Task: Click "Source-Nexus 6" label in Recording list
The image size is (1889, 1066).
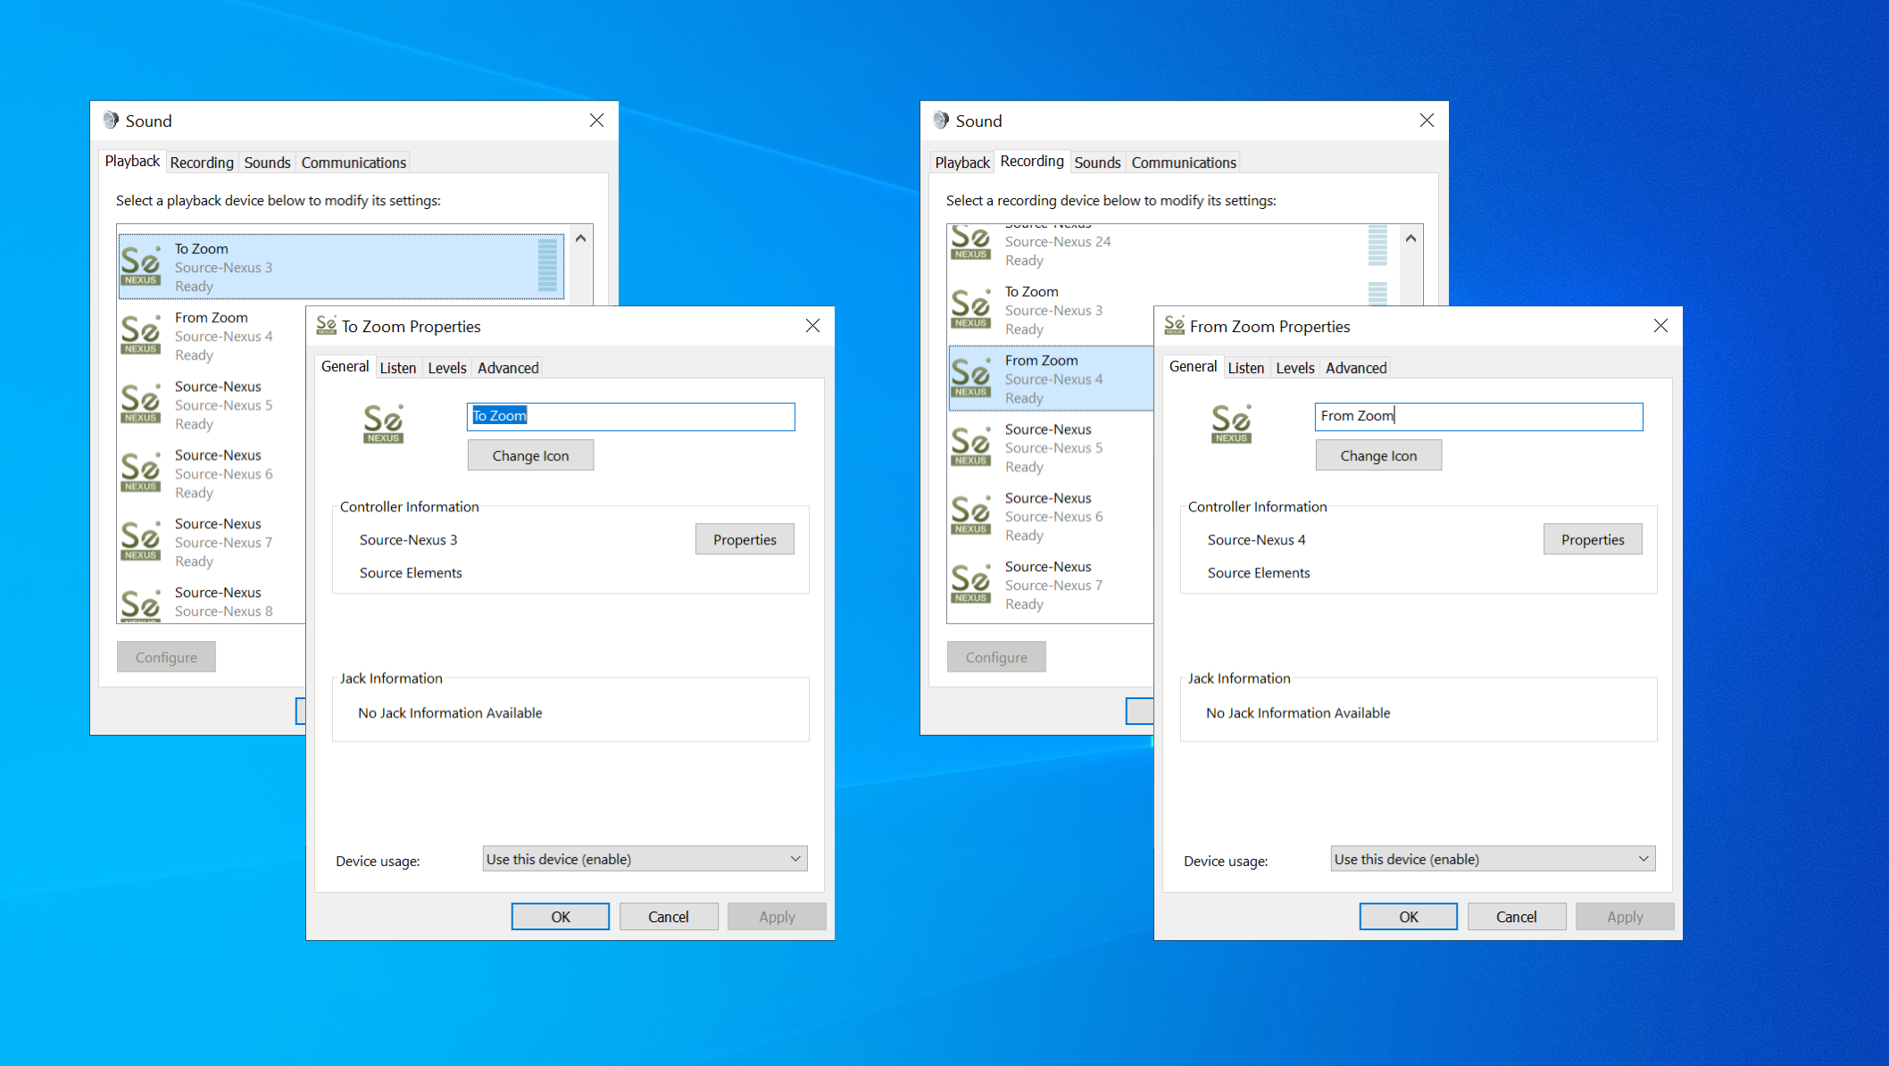Action: point(1054,517)
